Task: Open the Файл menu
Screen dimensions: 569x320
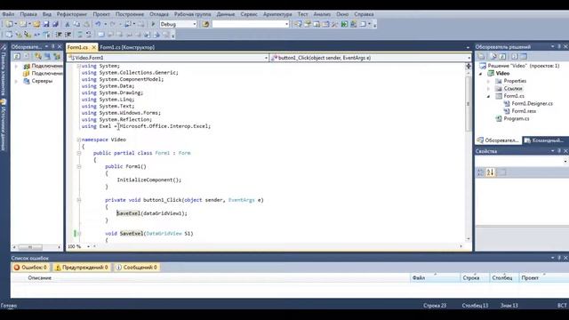Action: pos(8,14)
